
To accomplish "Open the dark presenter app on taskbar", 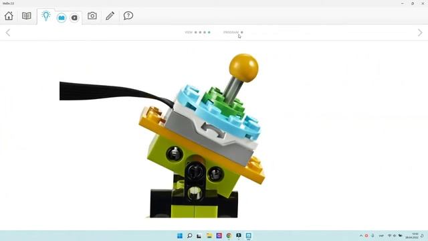I will coord(239,236).
